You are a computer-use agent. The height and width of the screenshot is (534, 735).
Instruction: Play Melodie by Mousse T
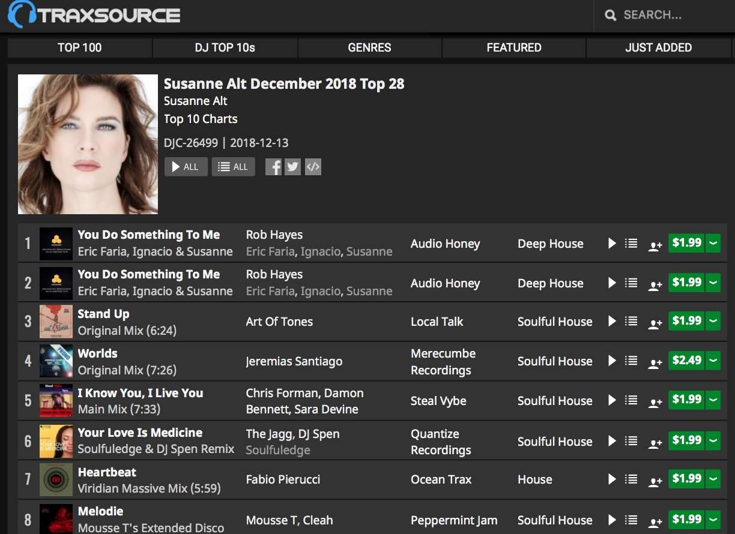pyautogui.click(x=612, y=520)
